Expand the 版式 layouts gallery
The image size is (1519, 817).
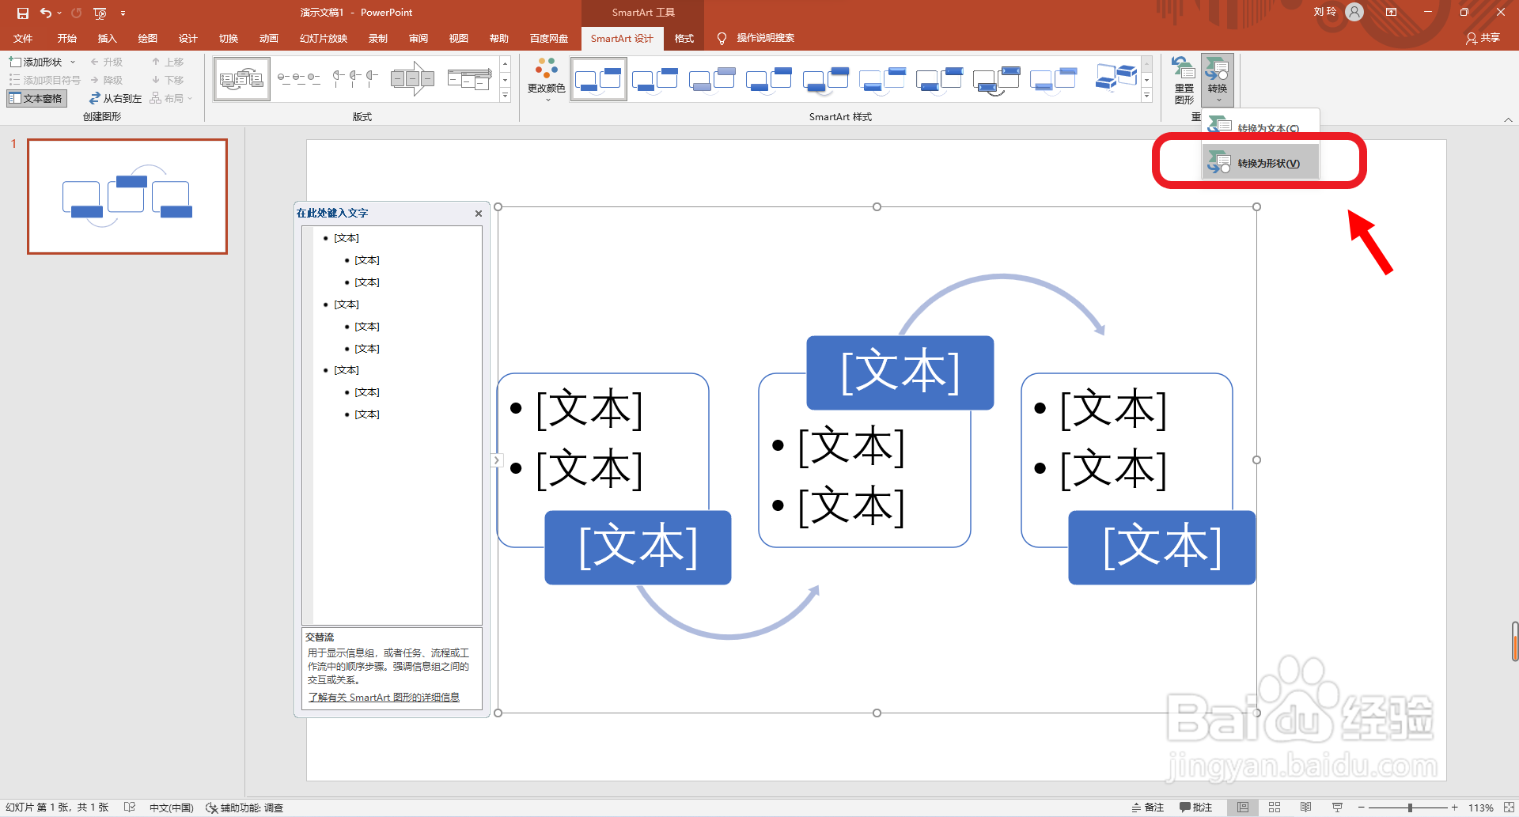(505, 96)
